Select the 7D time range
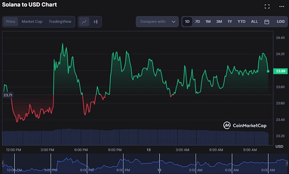This screenshot has width=289, height=174. pos(197,22)
